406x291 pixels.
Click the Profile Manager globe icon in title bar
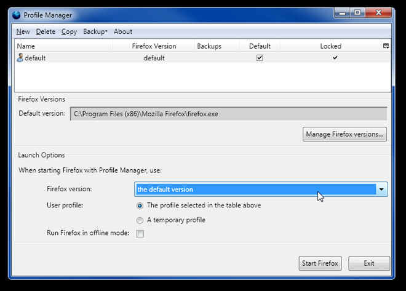pos(17,15)
